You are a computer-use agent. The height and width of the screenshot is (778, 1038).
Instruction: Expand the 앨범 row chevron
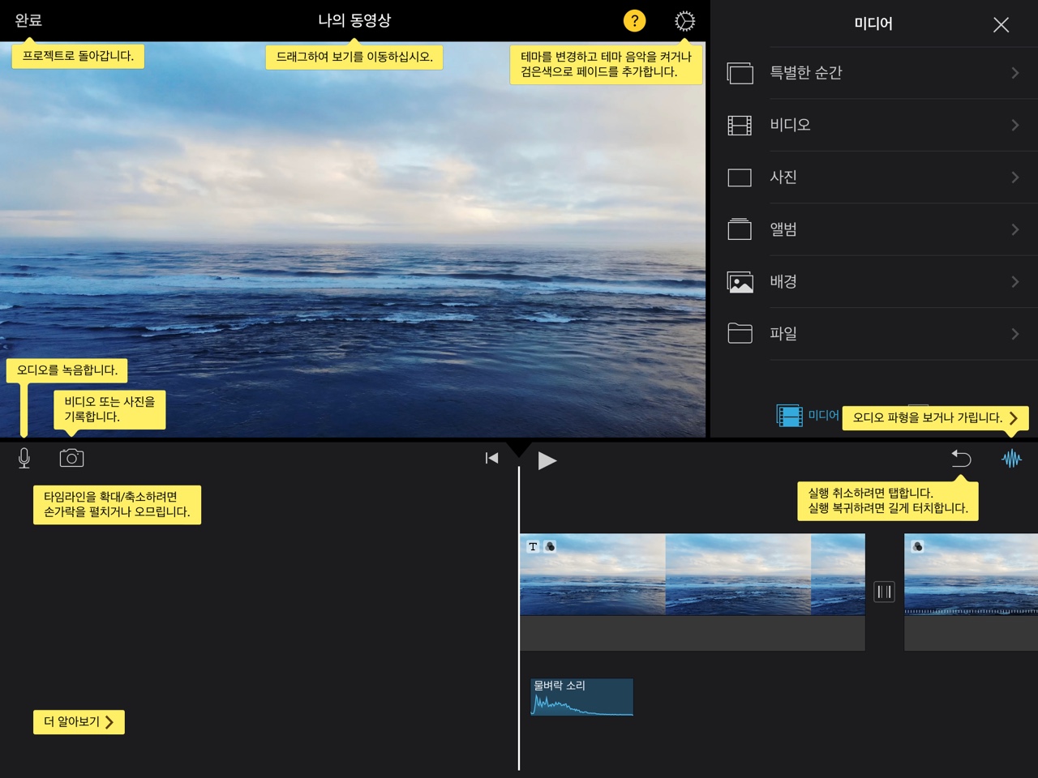[1015, 229]
